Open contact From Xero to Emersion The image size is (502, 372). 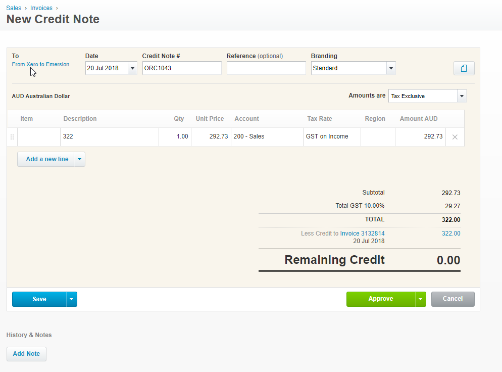40,65
